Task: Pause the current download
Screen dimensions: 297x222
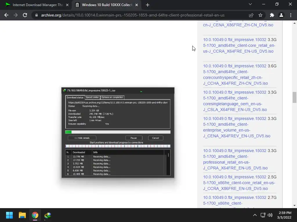Action: click(x=134, y=138)
